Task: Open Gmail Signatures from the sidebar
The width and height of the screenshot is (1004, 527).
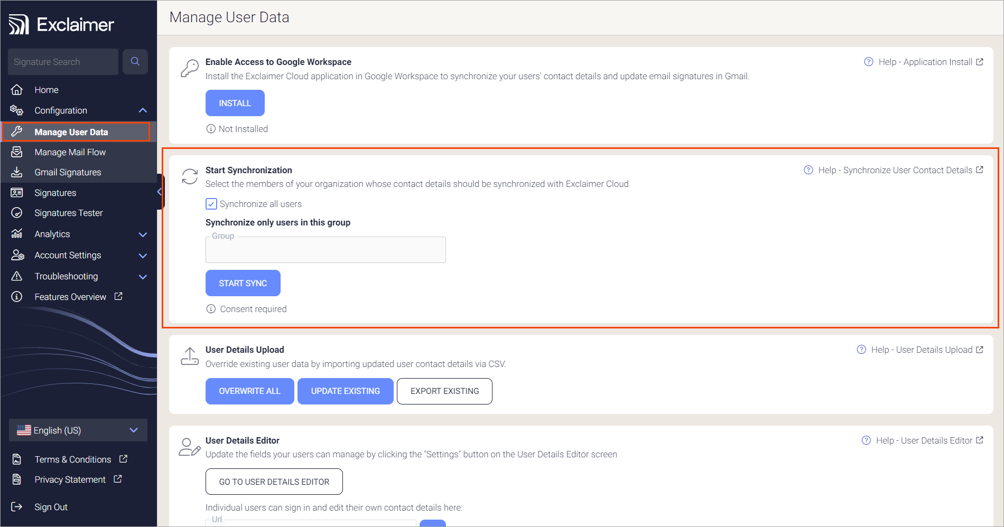Action: [x=68, y=172]
